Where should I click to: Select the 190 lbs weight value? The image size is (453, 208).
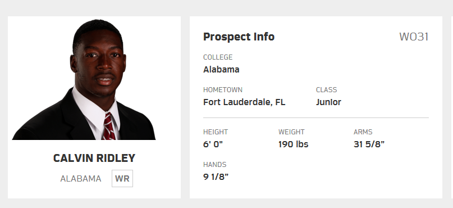point(293,144)
